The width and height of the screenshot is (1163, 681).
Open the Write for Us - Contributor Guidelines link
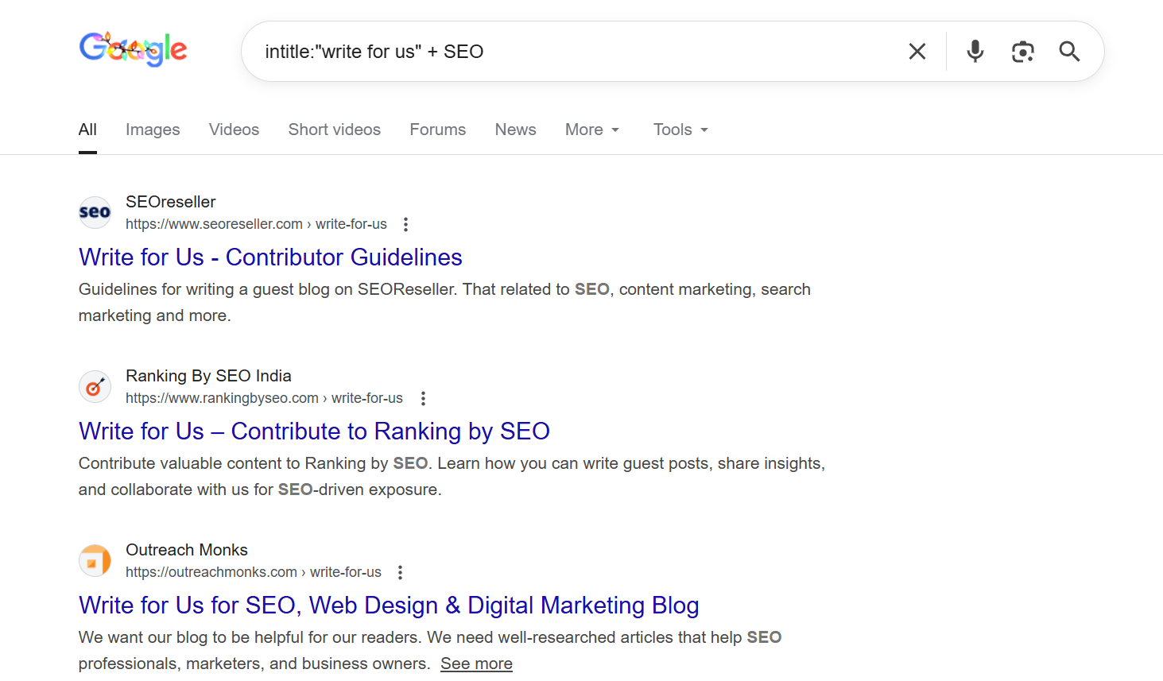click(x=270, y=257)
